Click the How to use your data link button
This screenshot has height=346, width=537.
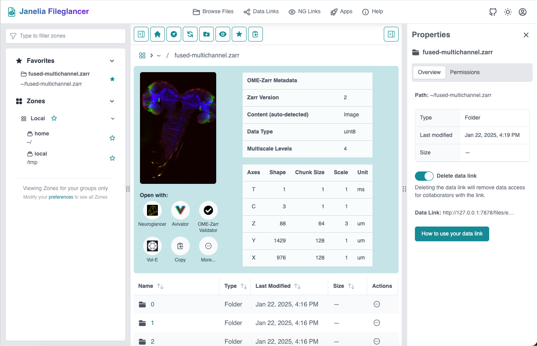[x=452, y=234]
